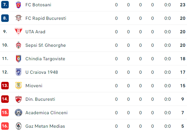
Task: Click the blue rank 7 badge
Action: [x=5, y=4]
